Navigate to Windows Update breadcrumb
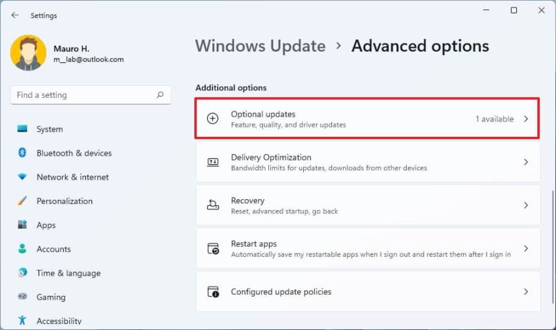556x330 pixels. 260,46
